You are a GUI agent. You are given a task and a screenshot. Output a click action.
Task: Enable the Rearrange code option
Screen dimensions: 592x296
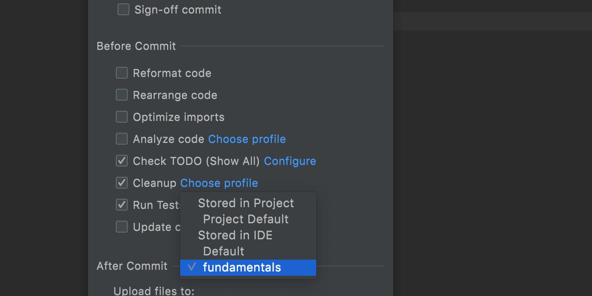tap(122, 95)
